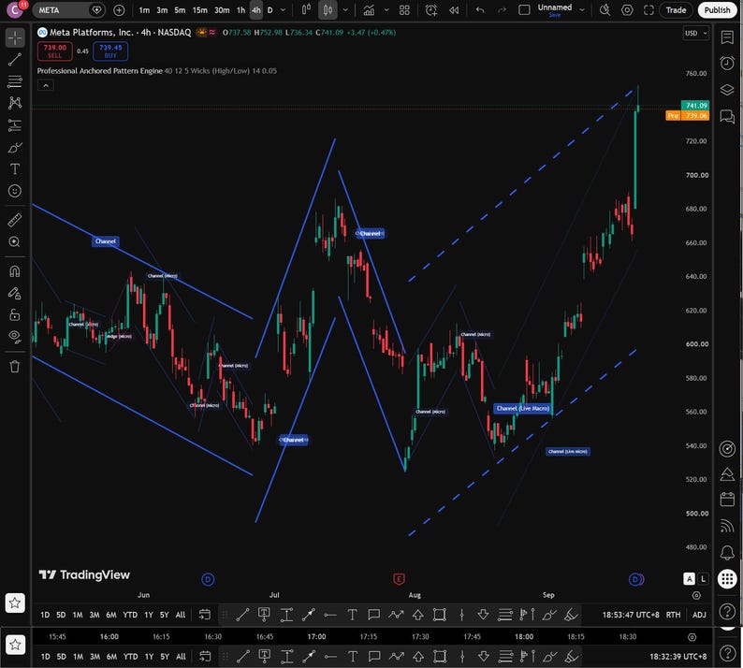Click the earnings E marker on time axis

[399, 578]
